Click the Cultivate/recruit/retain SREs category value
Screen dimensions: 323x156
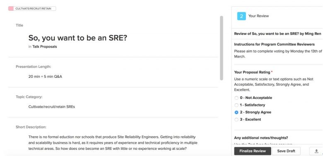click(52, 107)
